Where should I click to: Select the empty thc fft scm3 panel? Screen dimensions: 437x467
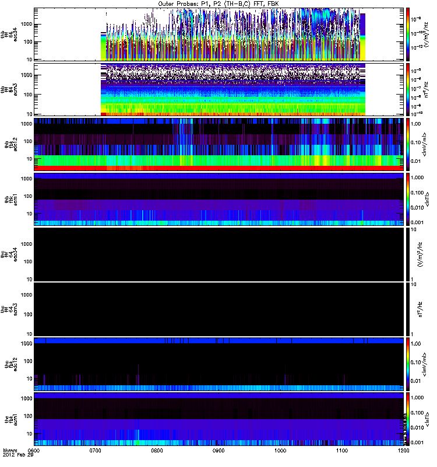pyautogui.click(x=218, y=309)
